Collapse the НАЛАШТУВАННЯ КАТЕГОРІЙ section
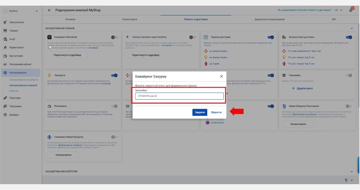 coord(352,172)
